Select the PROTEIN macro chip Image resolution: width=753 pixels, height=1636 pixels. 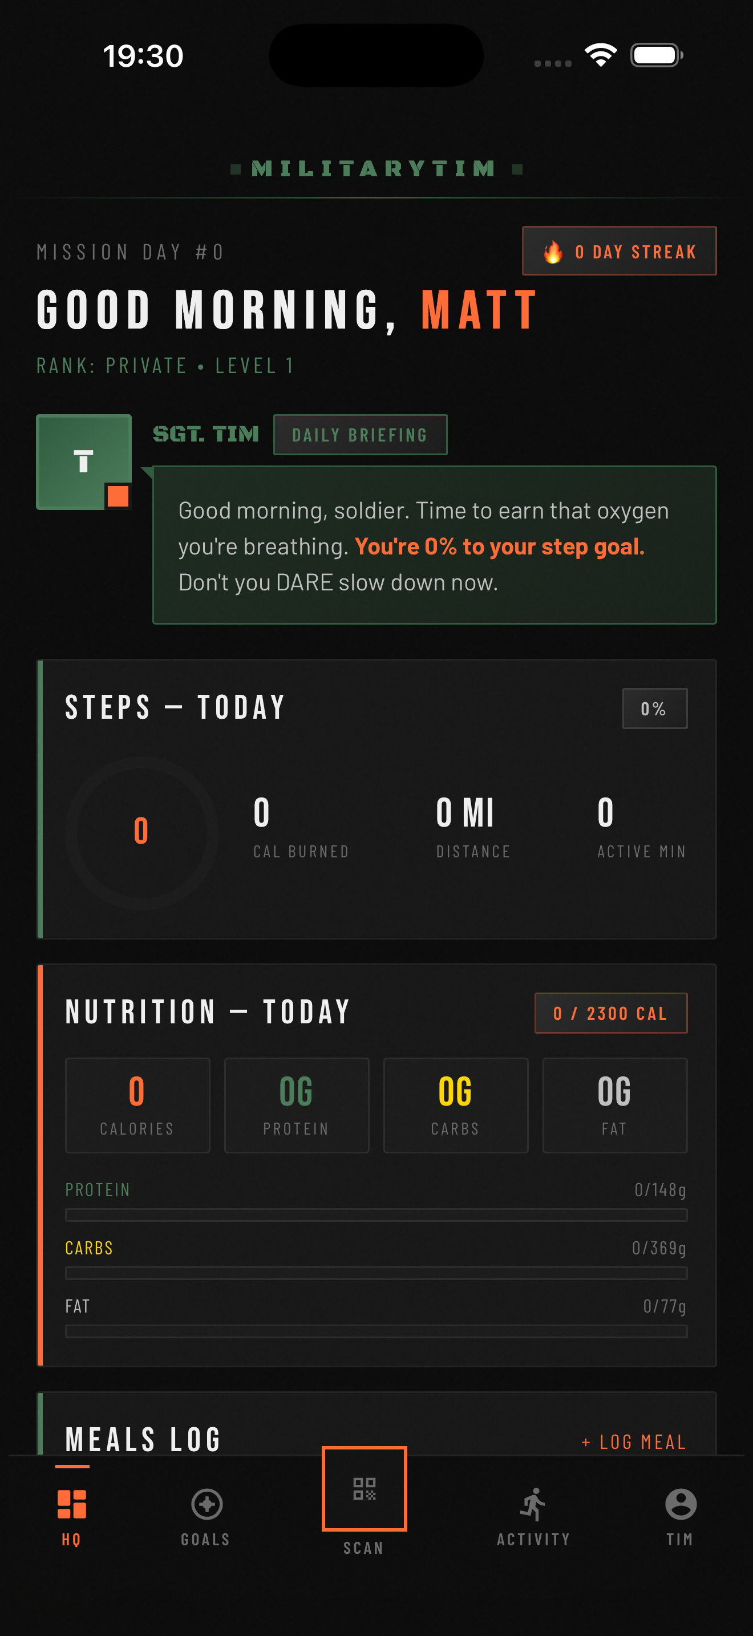coord(296,1105)
